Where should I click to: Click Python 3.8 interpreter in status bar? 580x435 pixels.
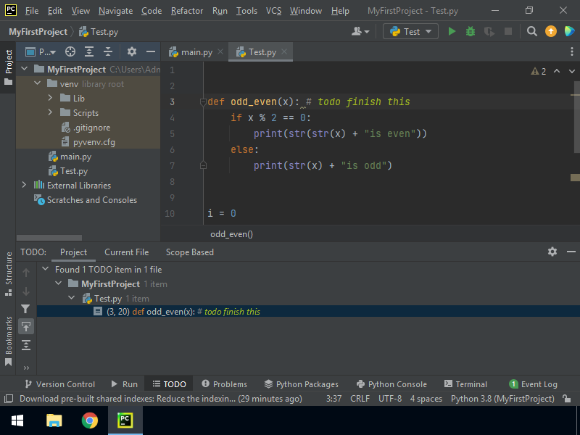coord(502,399)
